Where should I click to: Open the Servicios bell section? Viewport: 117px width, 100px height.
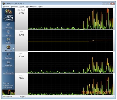point(9,63)
